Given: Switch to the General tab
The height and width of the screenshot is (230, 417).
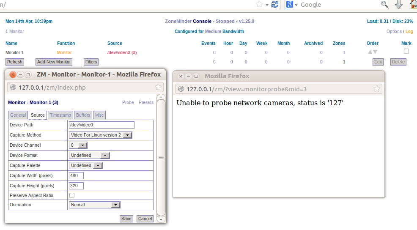Looking at the screenshot, I should [18, 115].
